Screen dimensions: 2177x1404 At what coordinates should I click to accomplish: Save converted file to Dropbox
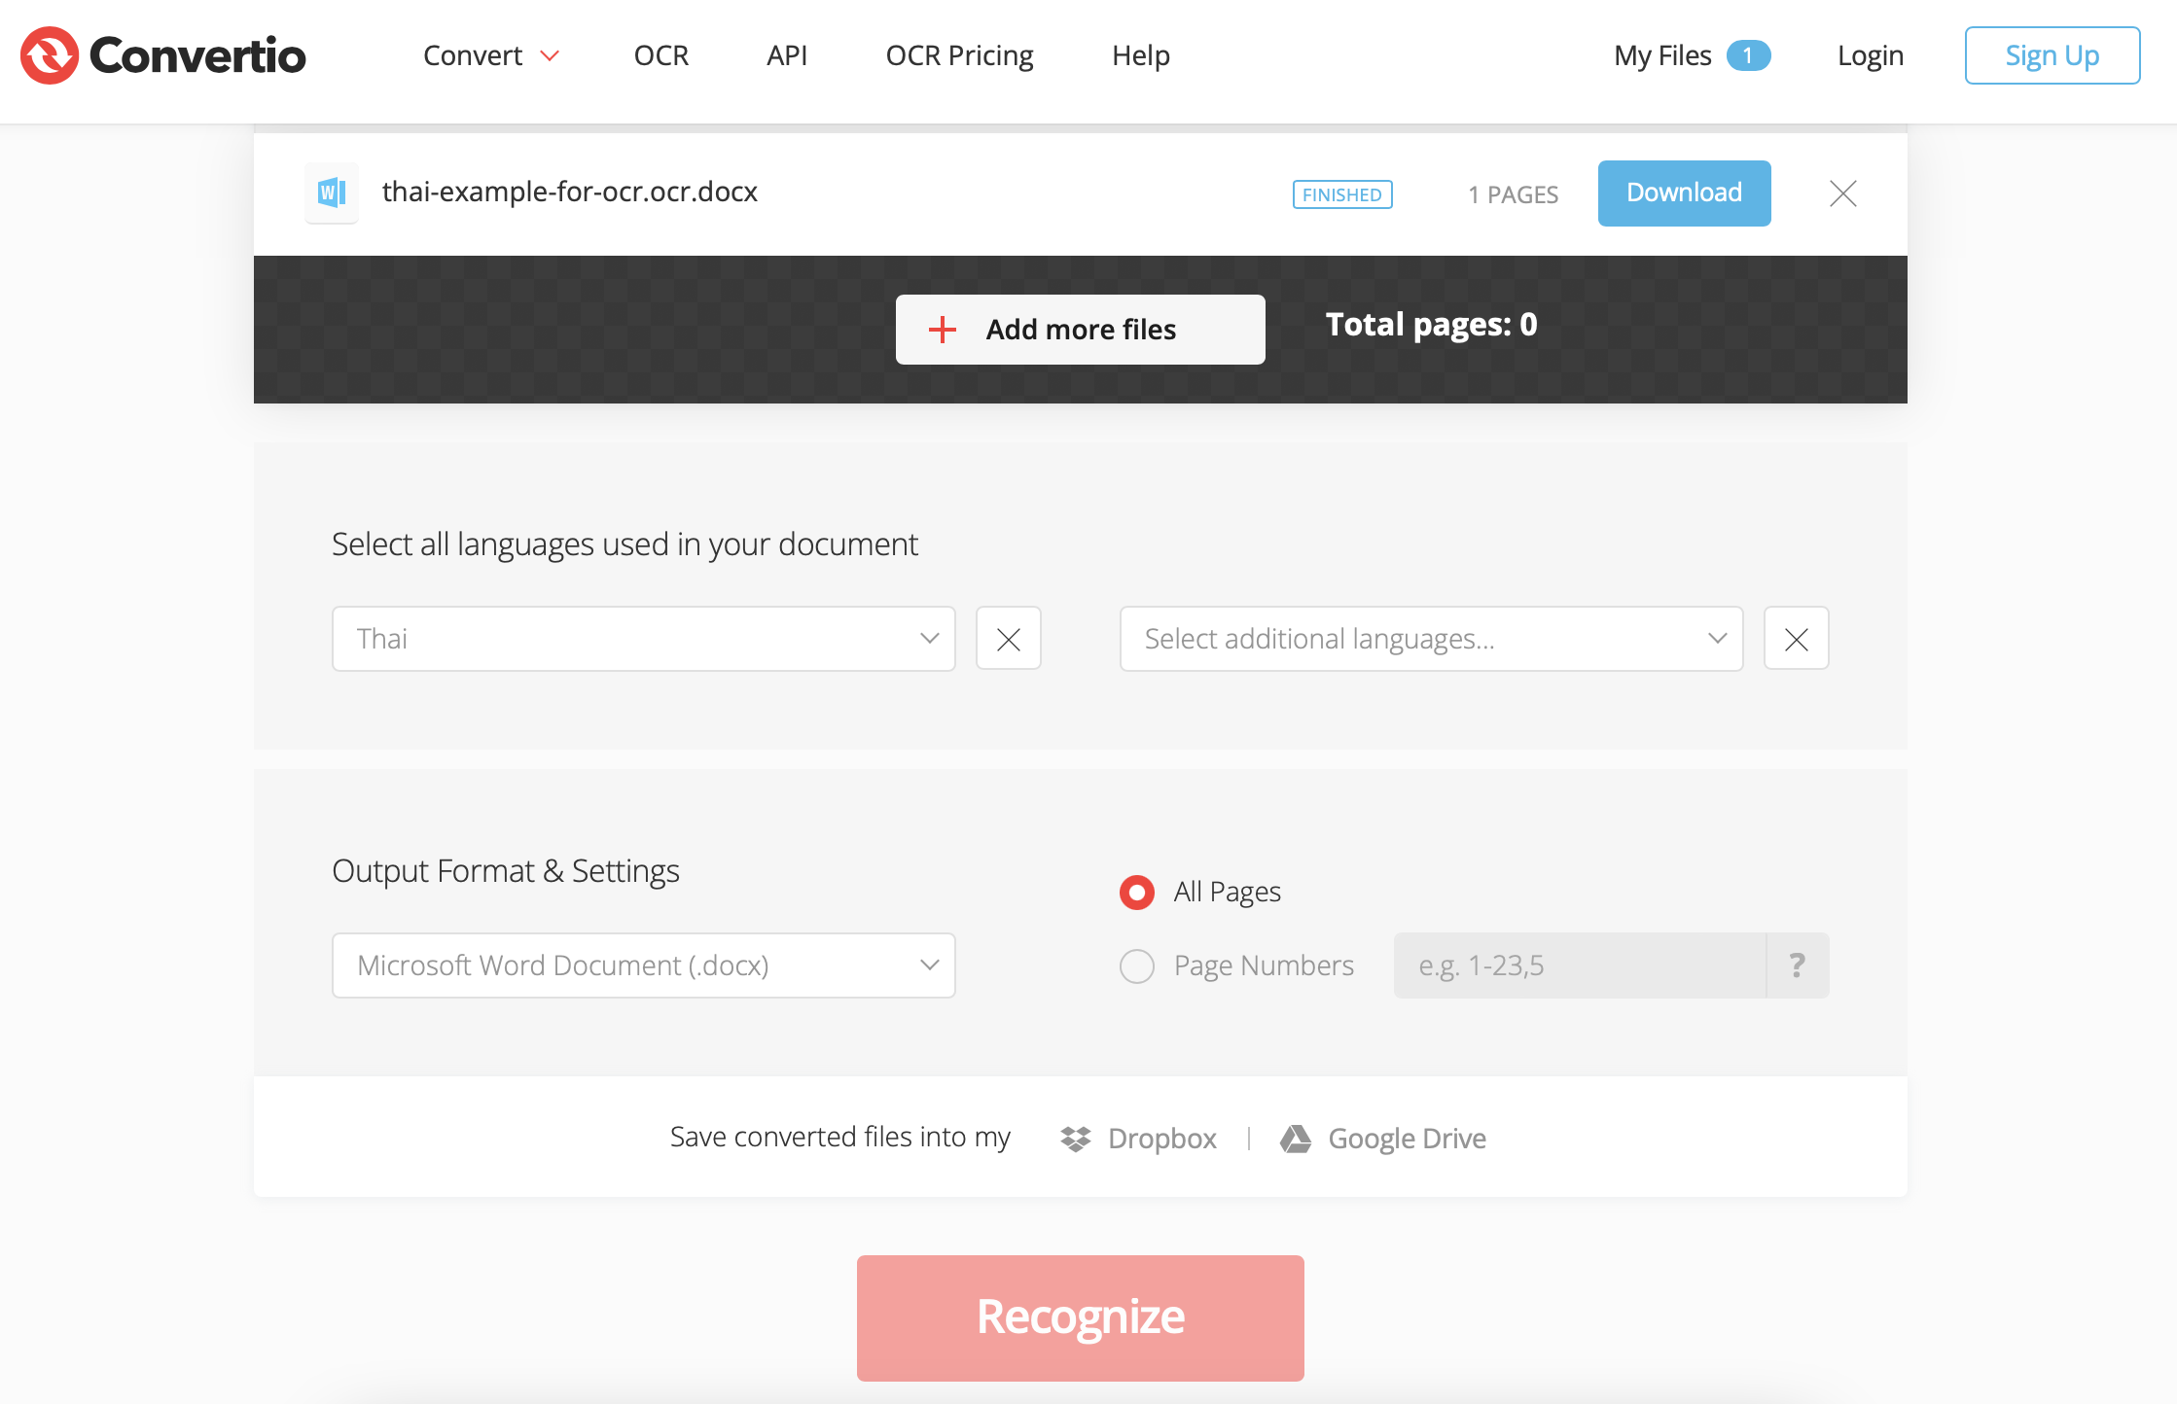(1137, 1138)
